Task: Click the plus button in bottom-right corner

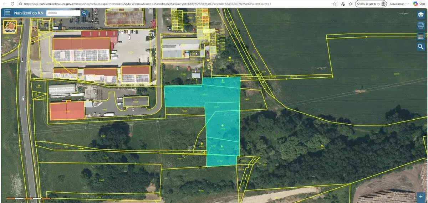Action: (x=421, y=197)
